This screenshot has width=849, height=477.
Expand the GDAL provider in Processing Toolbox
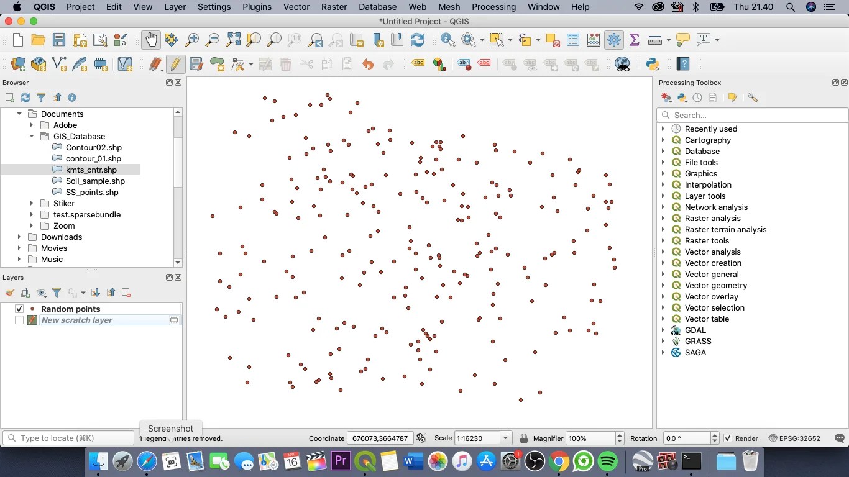pos(663,330)
